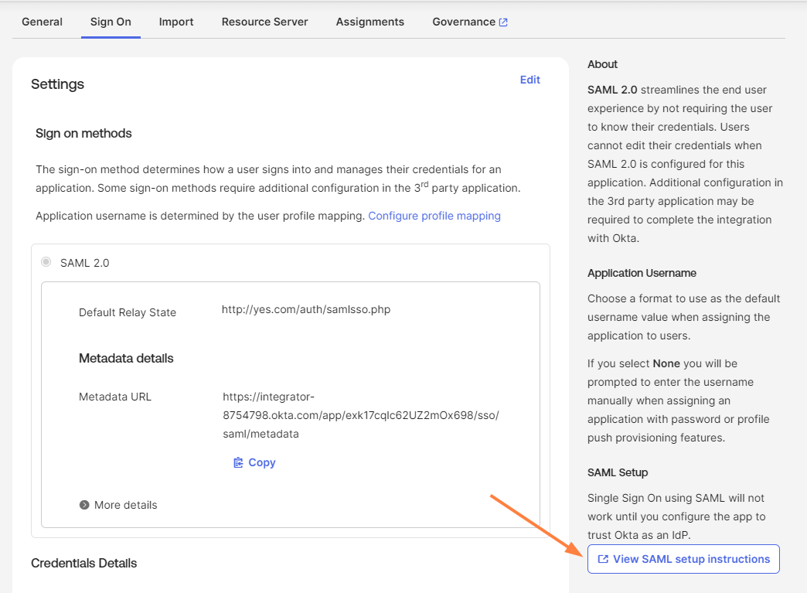Click the Metadata URL value text

click(361, 415)
